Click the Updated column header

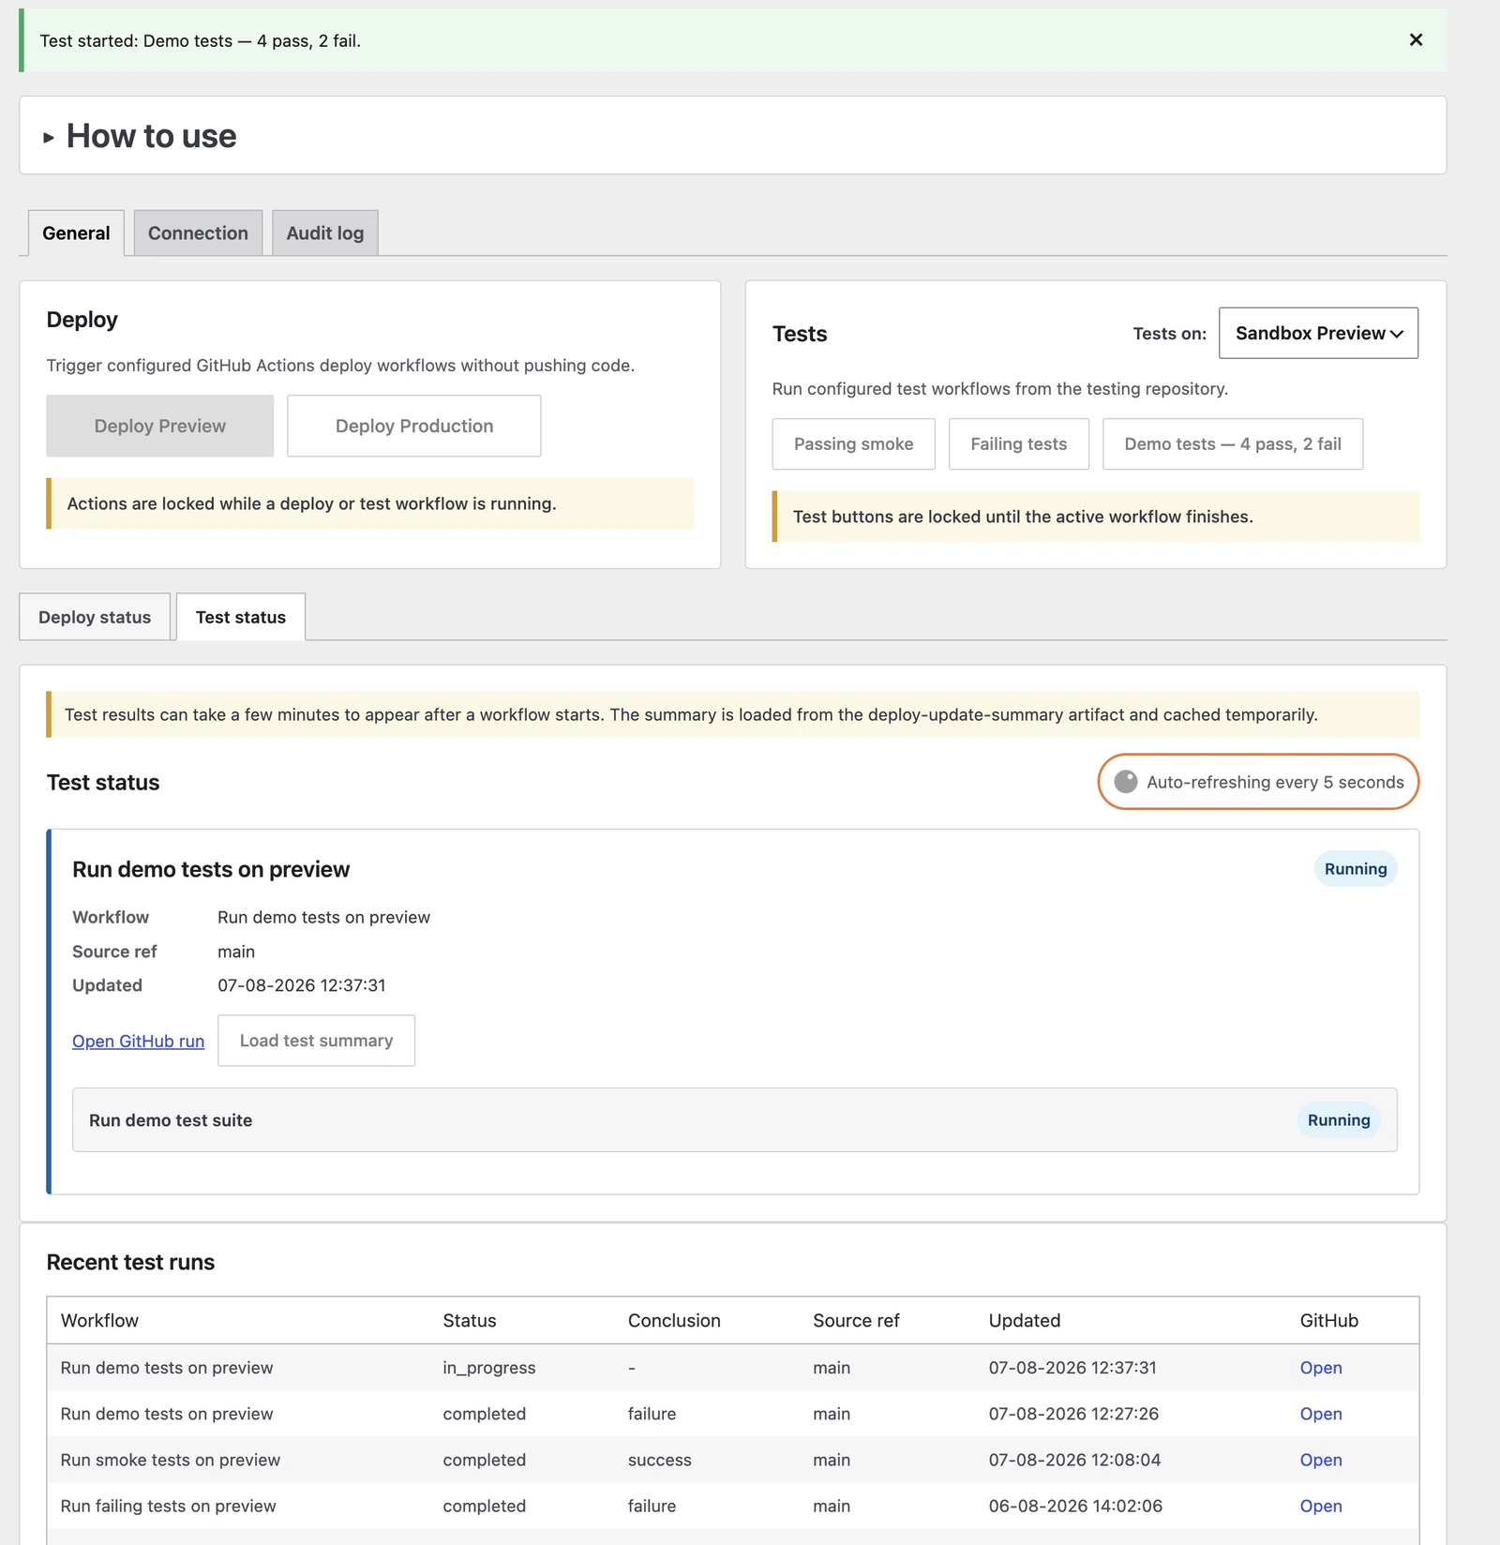click(1024, 1320)
